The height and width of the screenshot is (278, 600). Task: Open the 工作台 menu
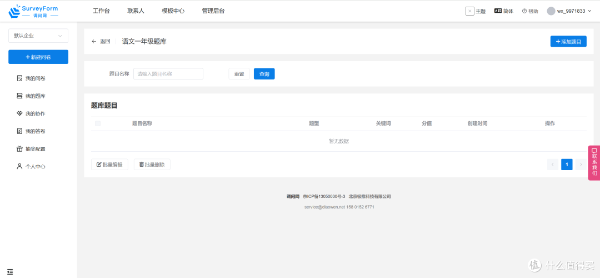(102, 11)
